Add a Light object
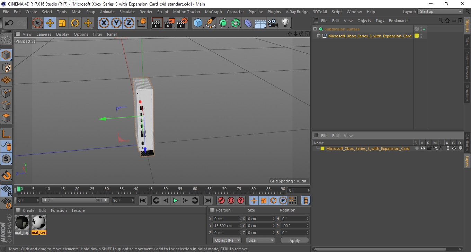This screenshot has width=471, height=252. pyautogui.click(x=285, y=23)
